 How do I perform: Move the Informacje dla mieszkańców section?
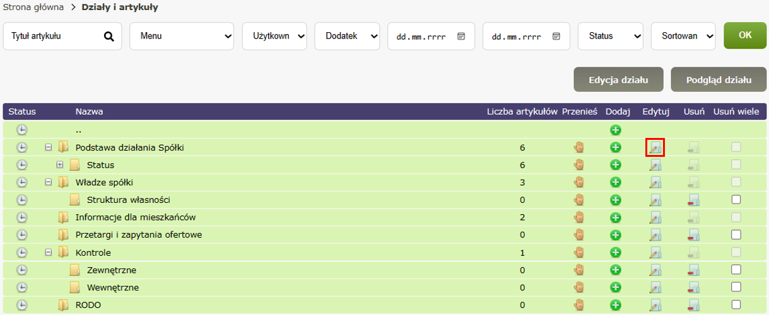point(578,217)
